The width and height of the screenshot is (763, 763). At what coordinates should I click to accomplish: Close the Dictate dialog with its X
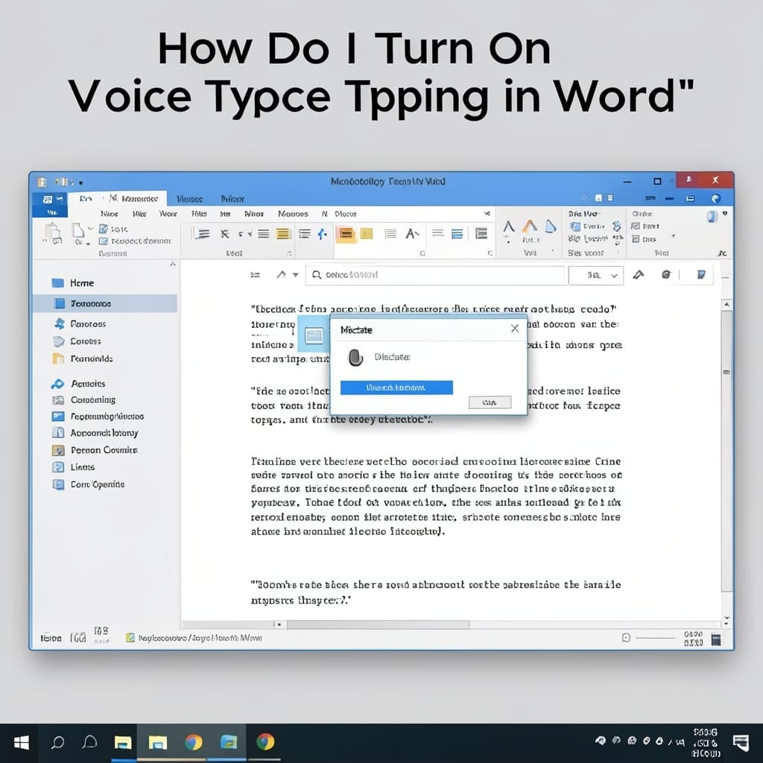tap(515, 329)
